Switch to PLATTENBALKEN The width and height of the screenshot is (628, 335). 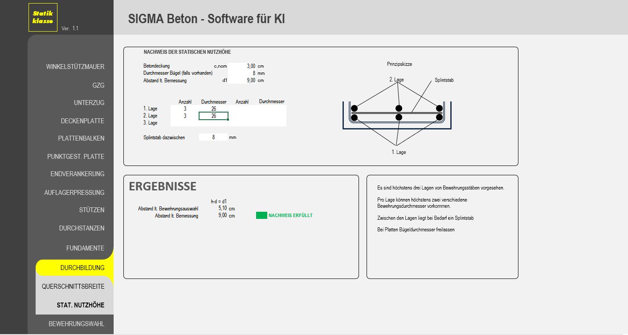[81, 138]
